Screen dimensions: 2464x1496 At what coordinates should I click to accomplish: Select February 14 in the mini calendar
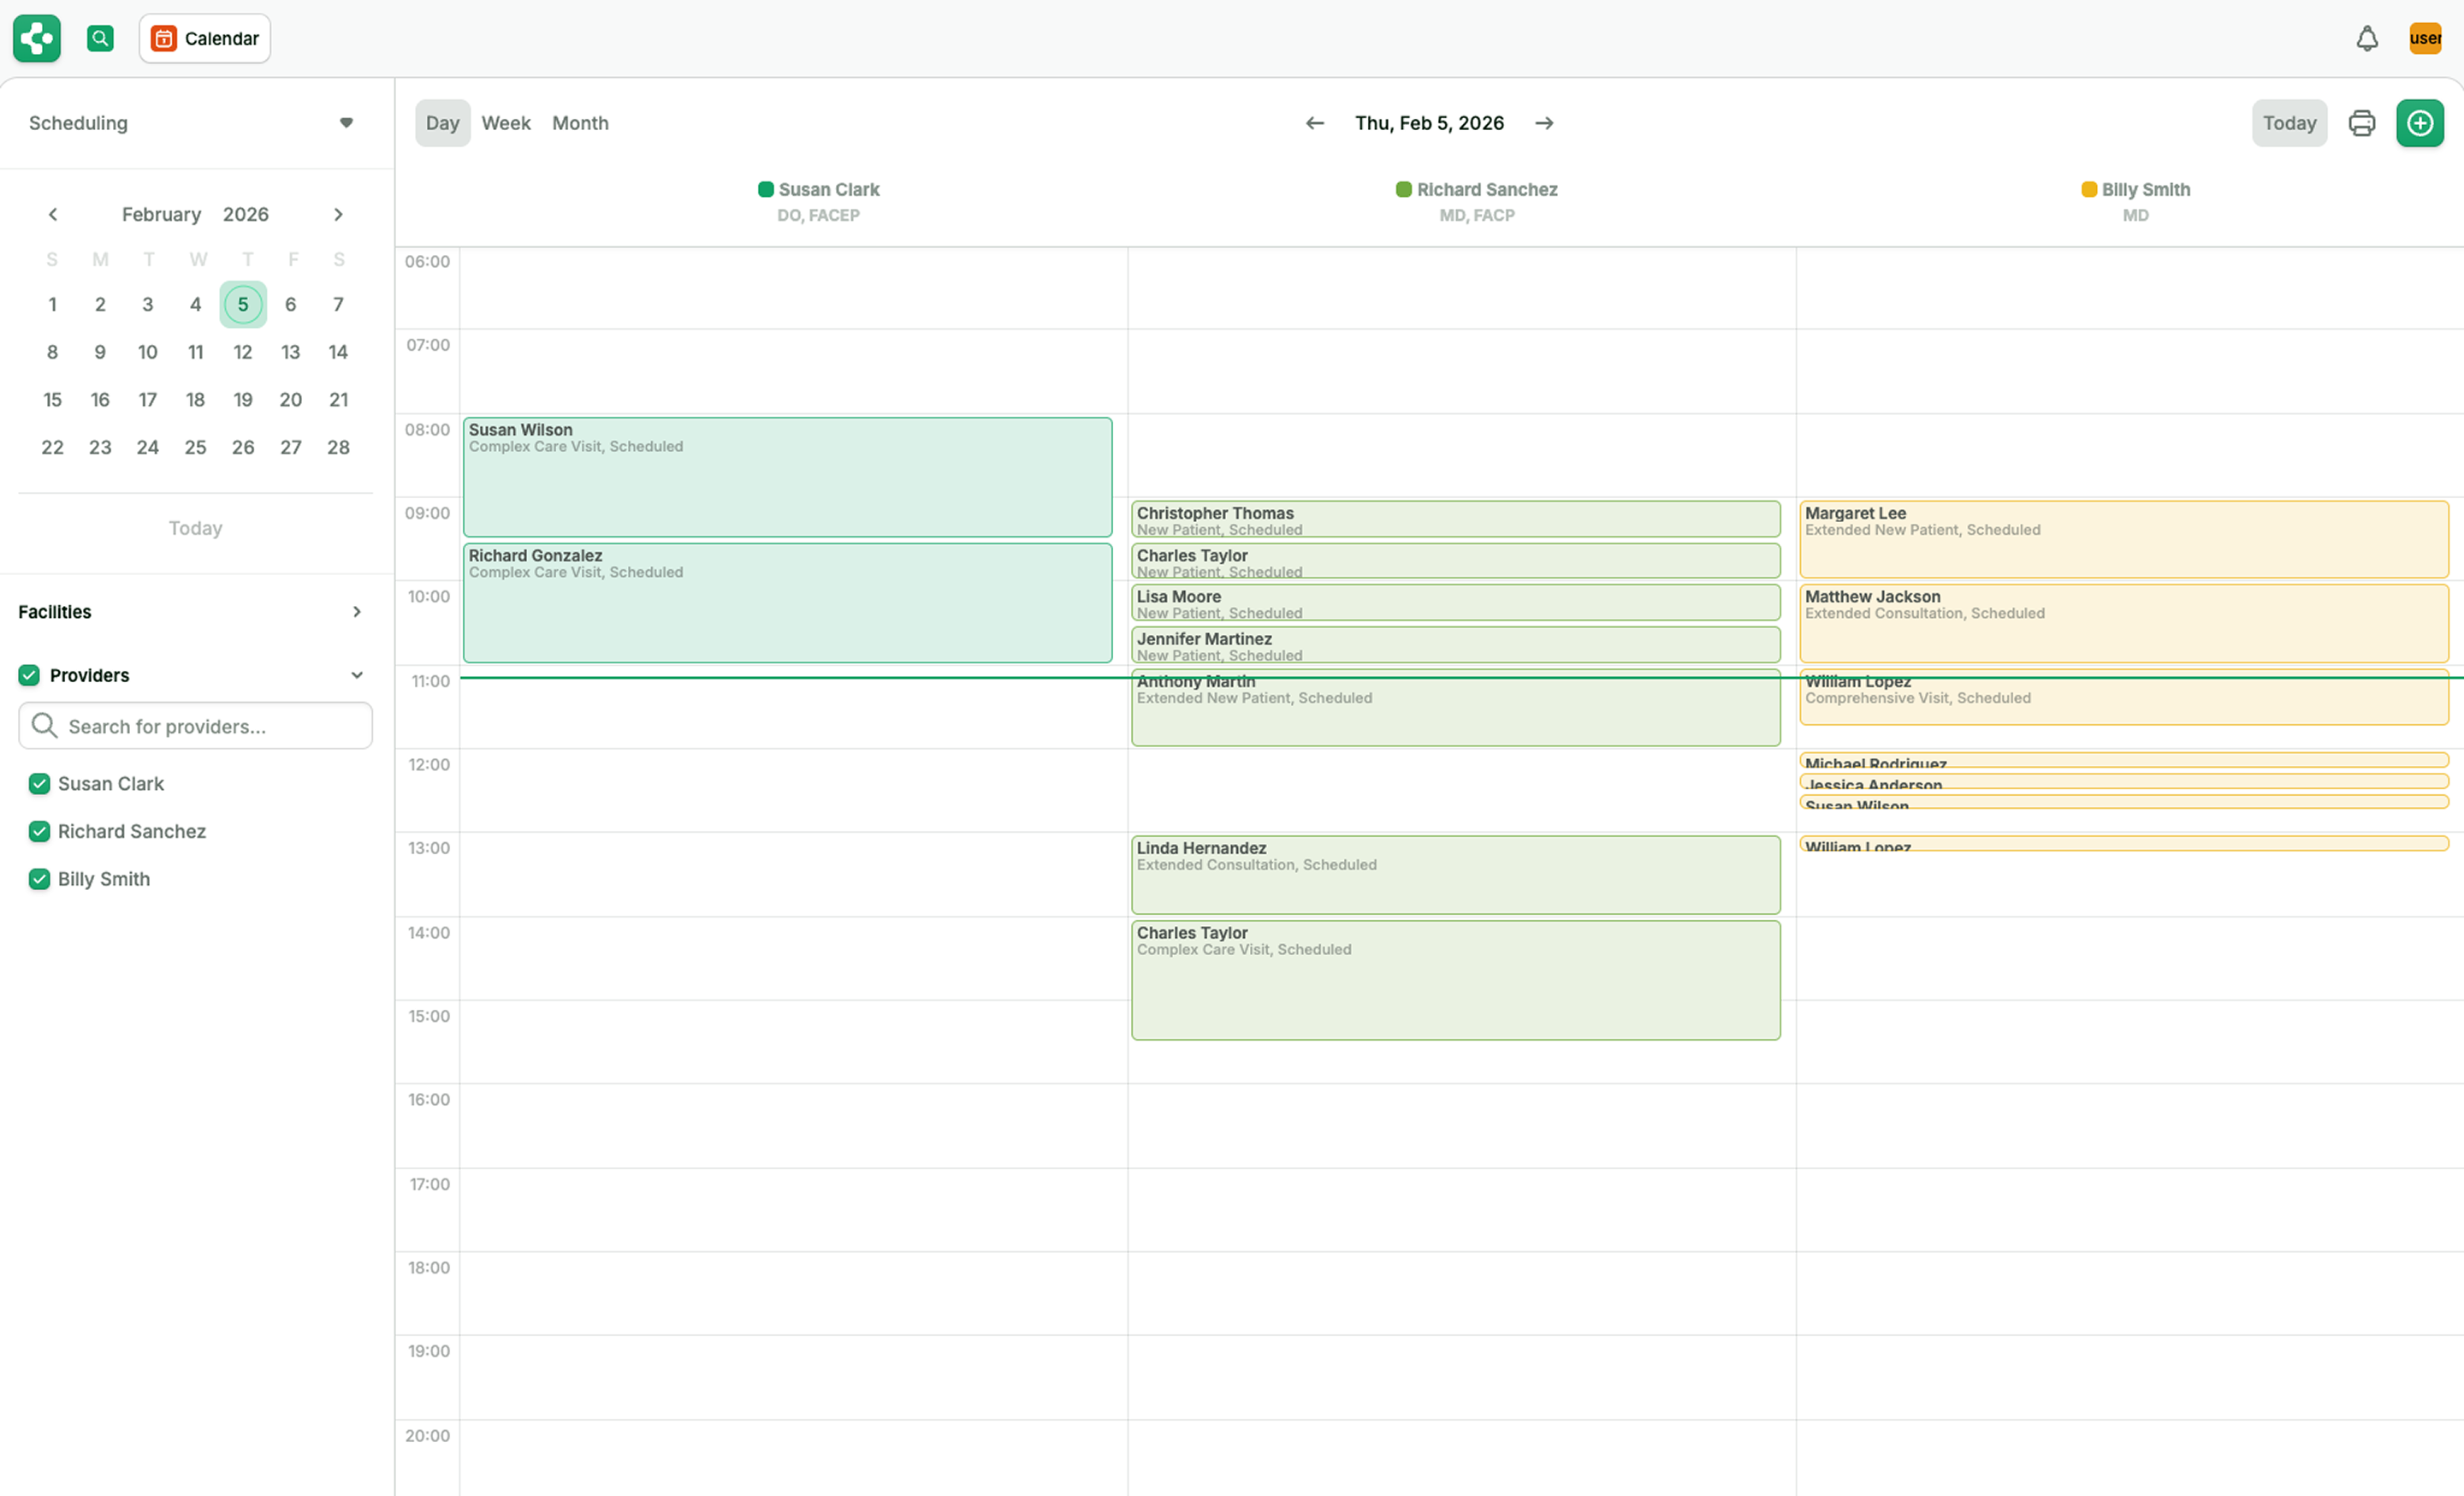[x=338, y=351]
